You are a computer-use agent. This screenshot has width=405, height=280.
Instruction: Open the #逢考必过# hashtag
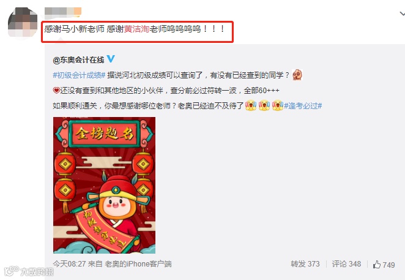pyautogui.click(x=303, y=105)
